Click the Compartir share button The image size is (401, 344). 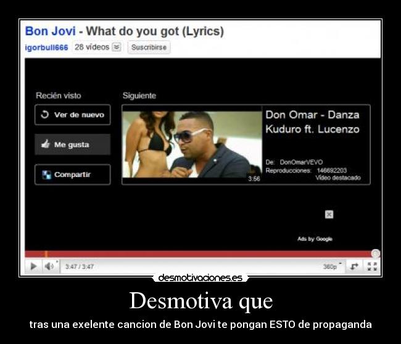pyautogui.click(x=73, y=174)
